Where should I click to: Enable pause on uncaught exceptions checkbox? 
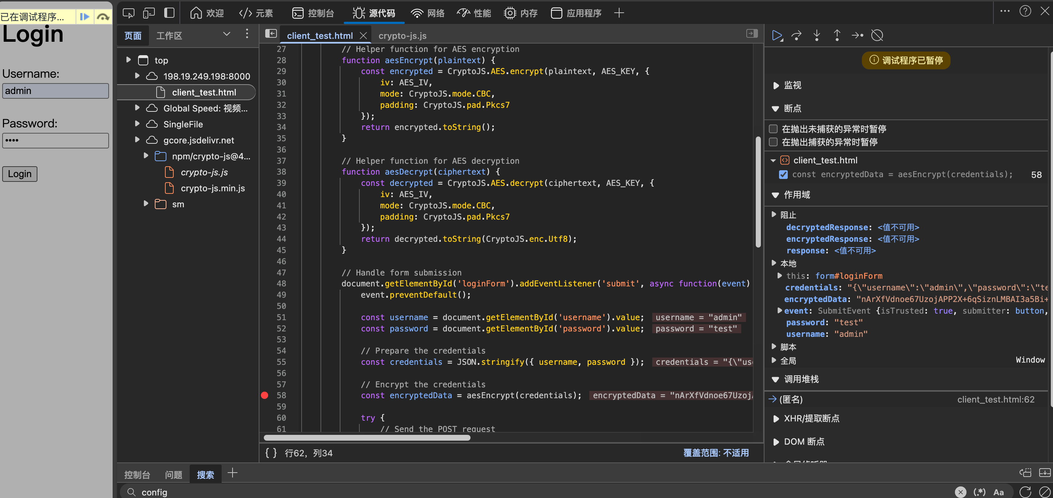(x=773, y=129)
